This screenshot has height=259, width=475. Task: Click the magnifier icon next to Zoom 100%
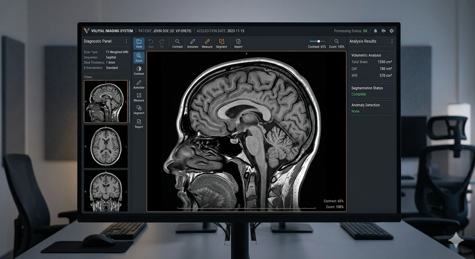pyautogui.click(x=336, y=41)
